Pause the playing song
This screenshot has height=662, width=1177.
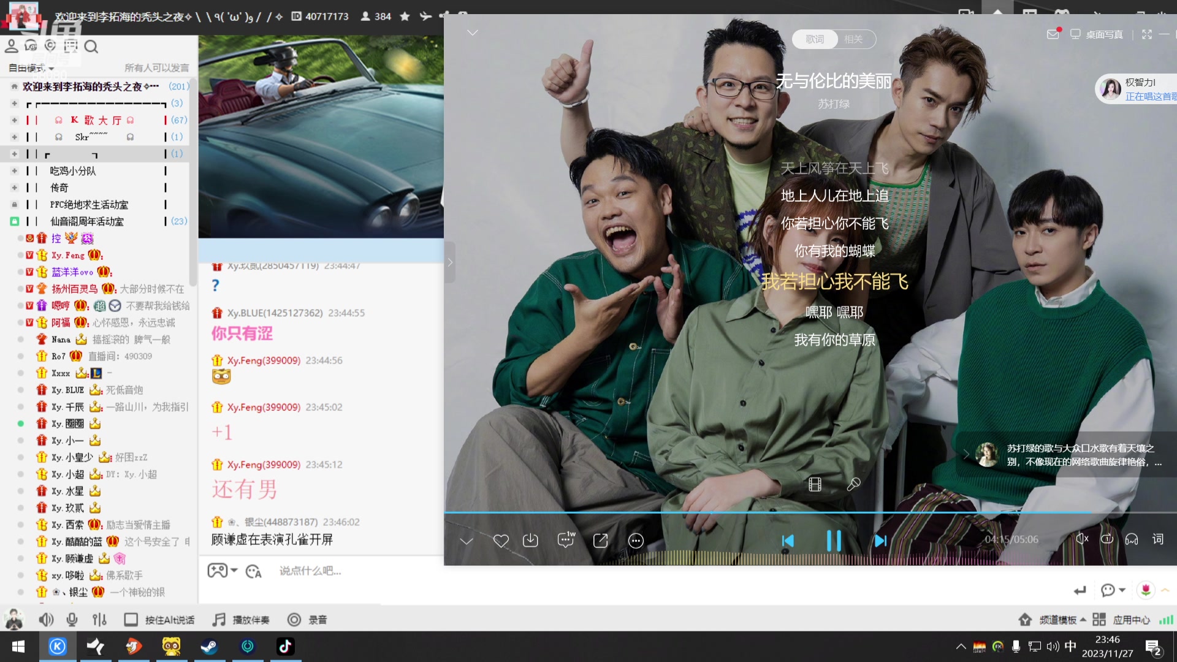click(834, 541)
